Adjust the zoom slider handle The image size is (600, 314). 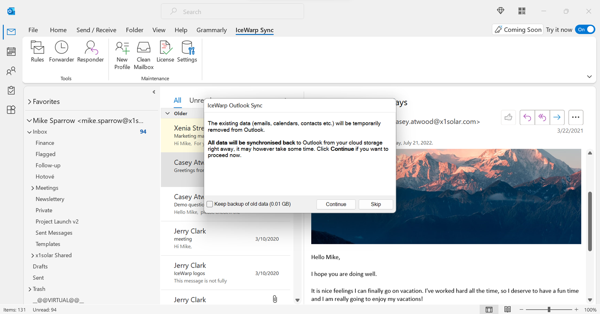[x=549, y=310]
